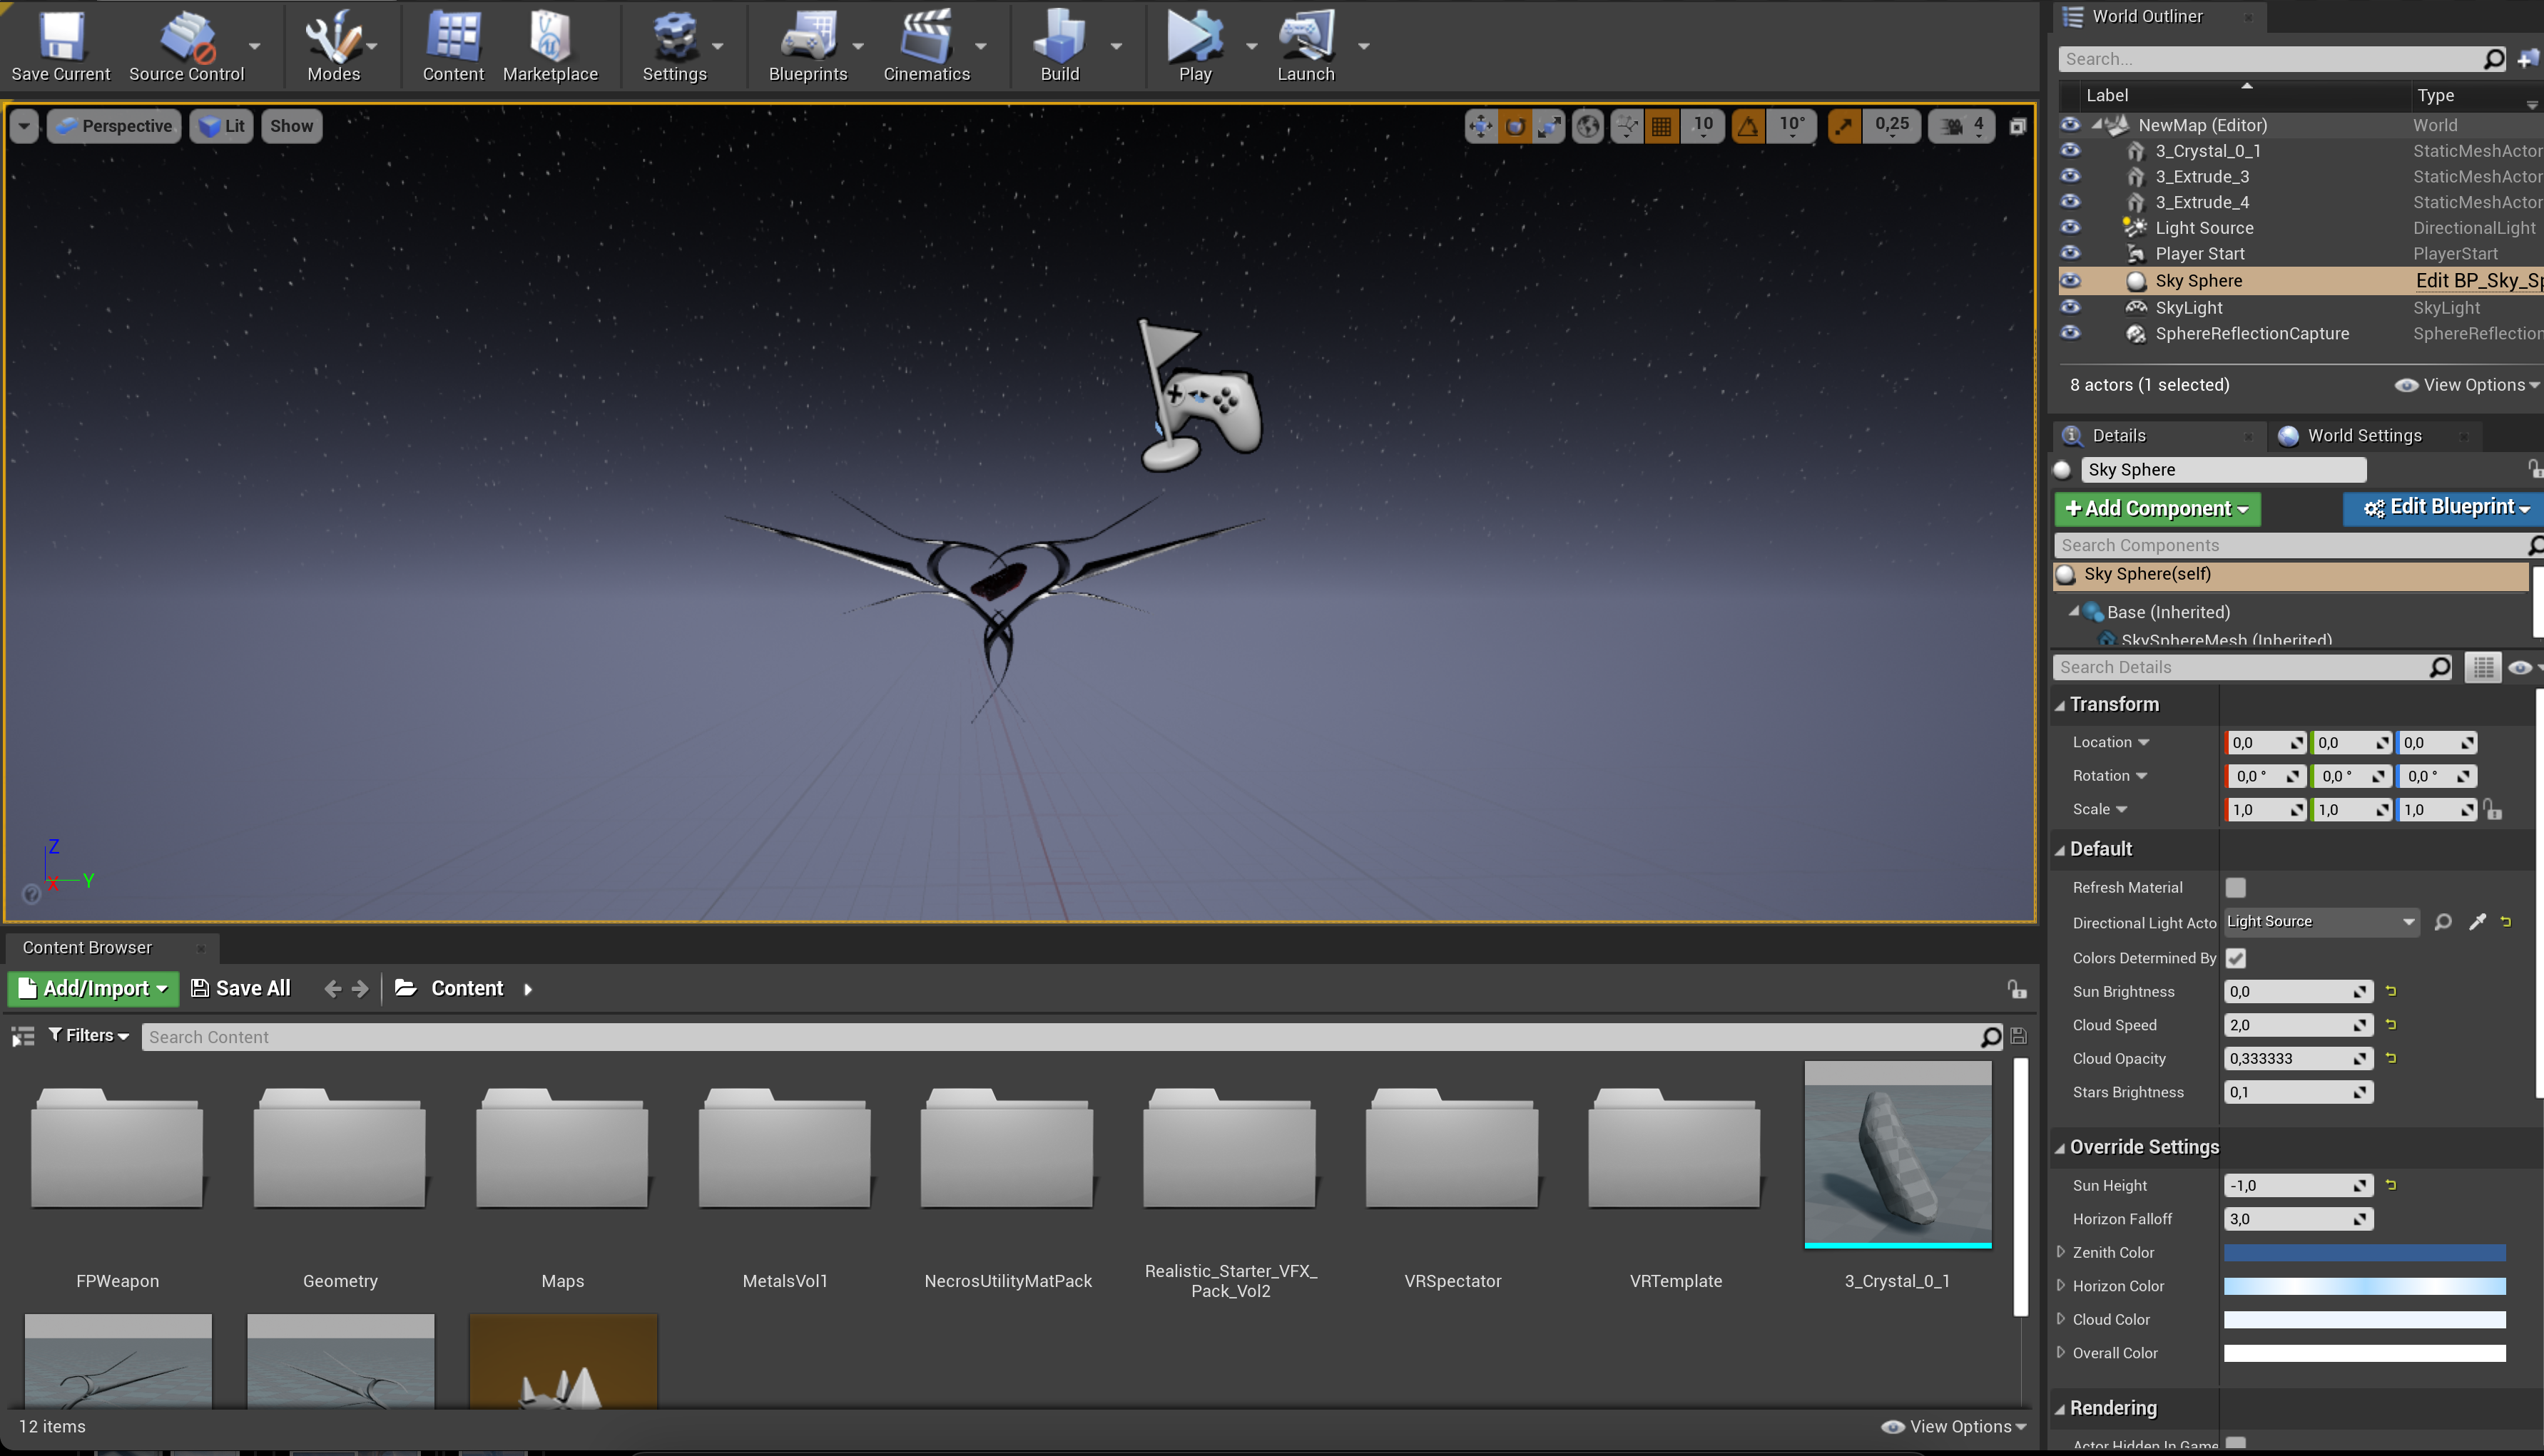Collapse the Transform section
This screenshot has width=2544, height=1456.
coord(2060,705)
